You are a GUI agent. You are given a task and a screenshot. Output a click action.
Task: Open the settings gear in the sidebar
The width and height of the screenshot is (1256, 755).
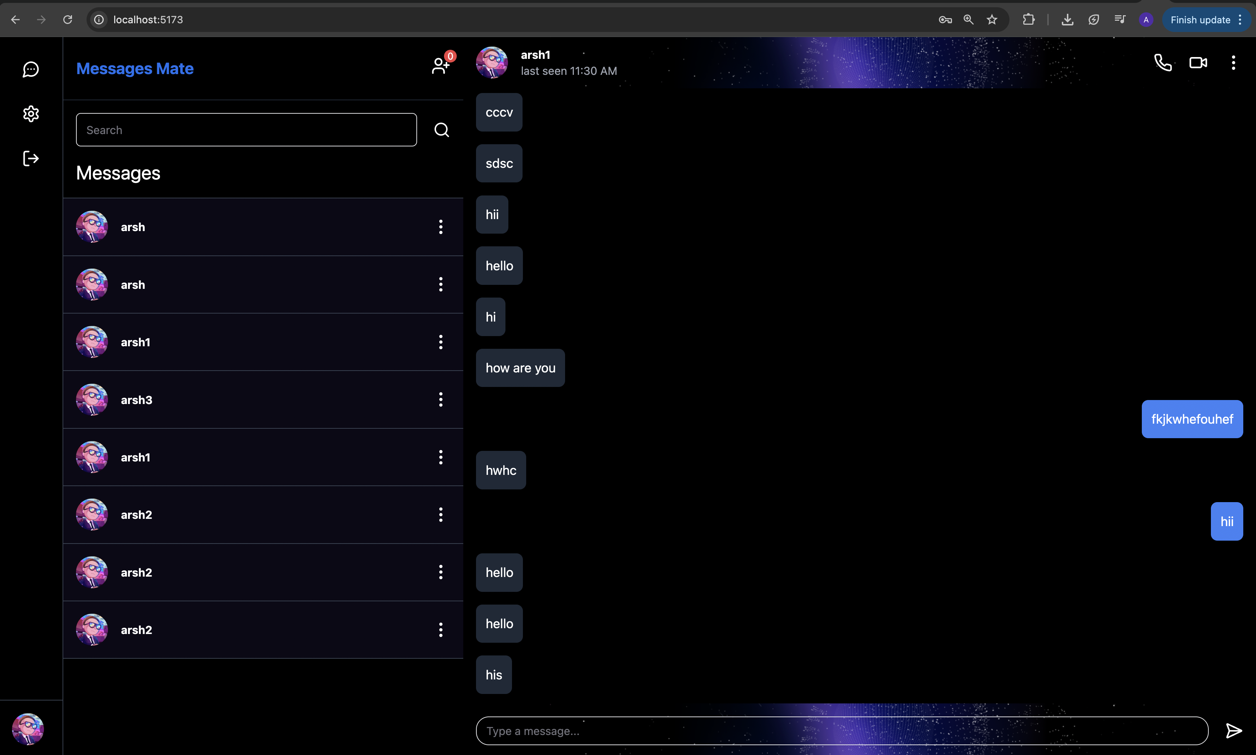pos(31,113)
